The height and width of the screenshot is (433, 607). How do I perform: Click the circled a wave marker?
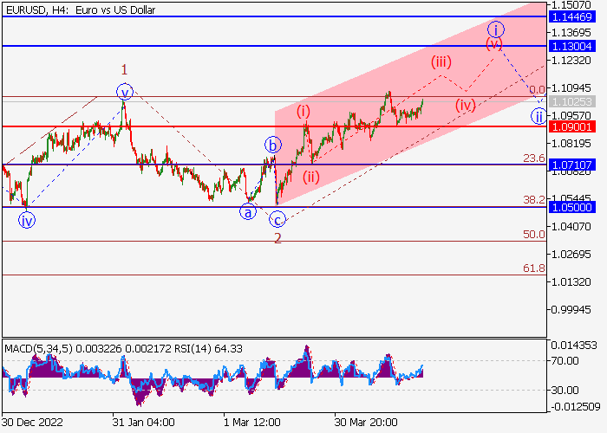coord(249,210)
